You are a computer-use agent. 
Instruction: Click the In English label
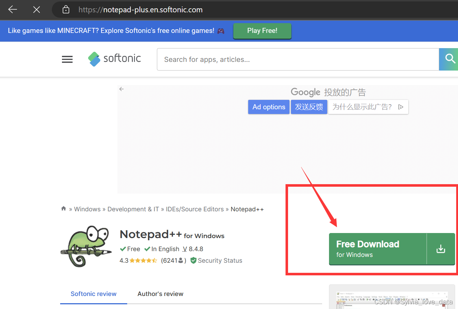click(x=162, y=249)
